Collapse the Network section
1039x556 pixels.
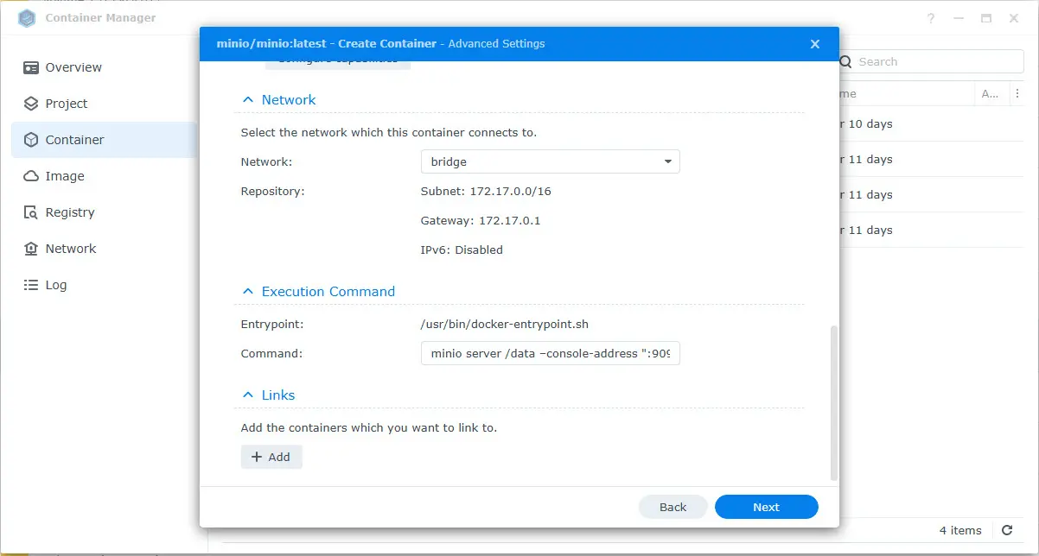point(248,100)
